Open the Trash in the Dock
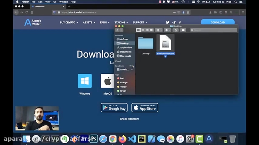The image size is (259, 145). tap(233, 139)
